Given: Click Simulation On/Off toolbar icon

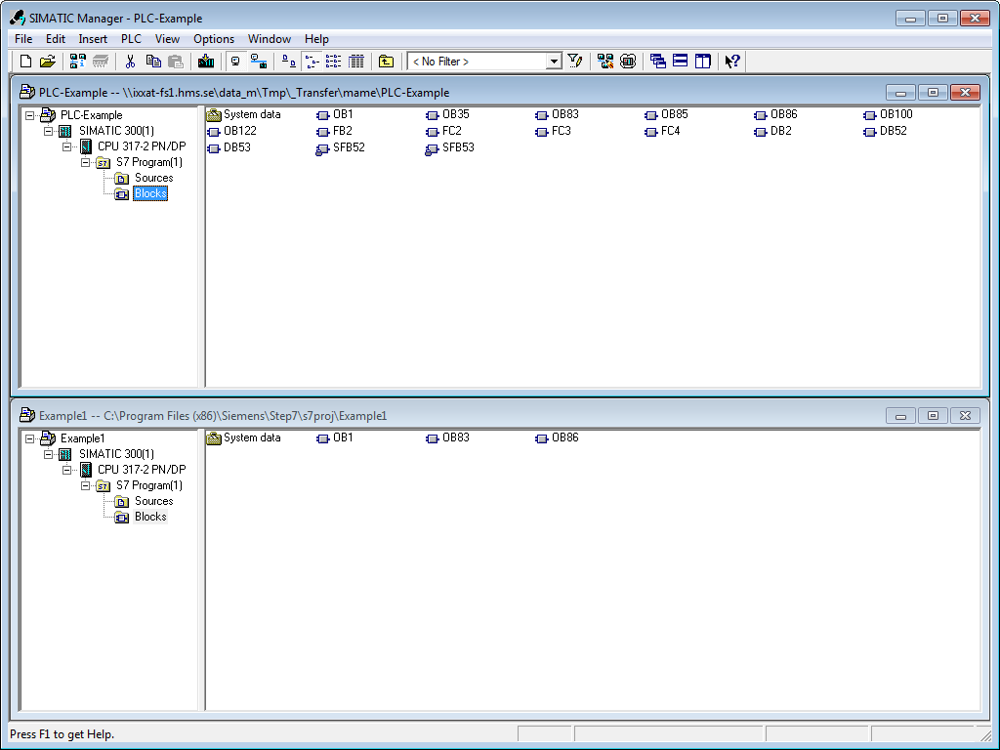Looking at the screenshot, I should [x=628, y=62].
